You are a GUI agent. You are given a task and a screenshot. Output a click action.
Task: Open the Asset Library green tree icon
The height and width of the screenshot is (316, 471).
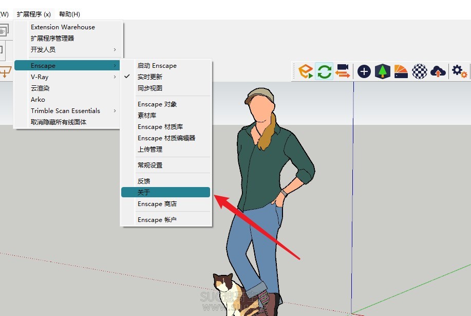pos(382,71)
